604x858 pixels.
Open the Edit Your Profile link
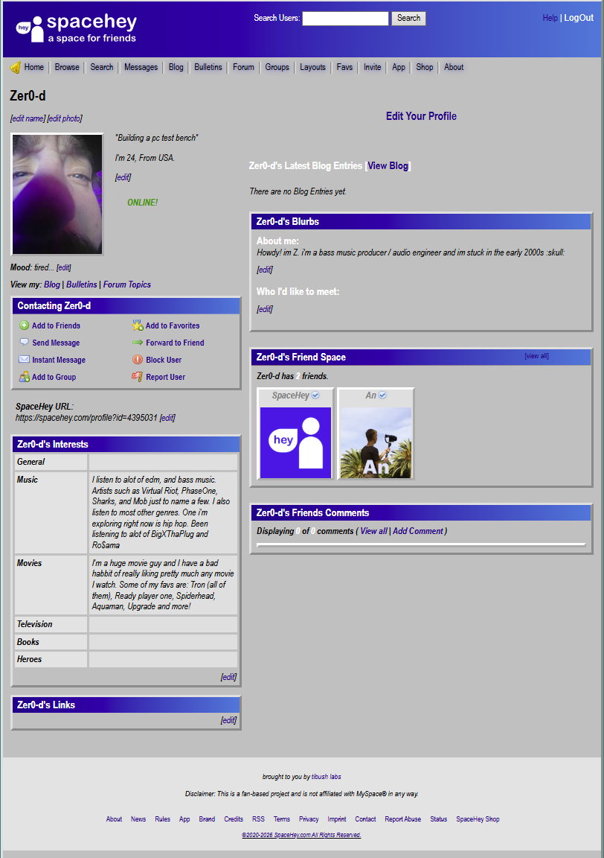[x=421, y=116]
